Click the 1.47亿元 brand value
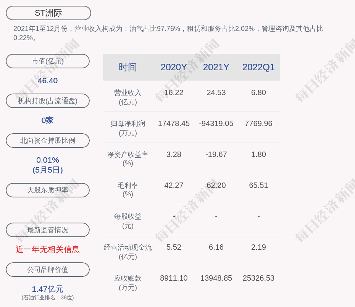The height and width of the screenshot is (307, 355). pos(48,289)
